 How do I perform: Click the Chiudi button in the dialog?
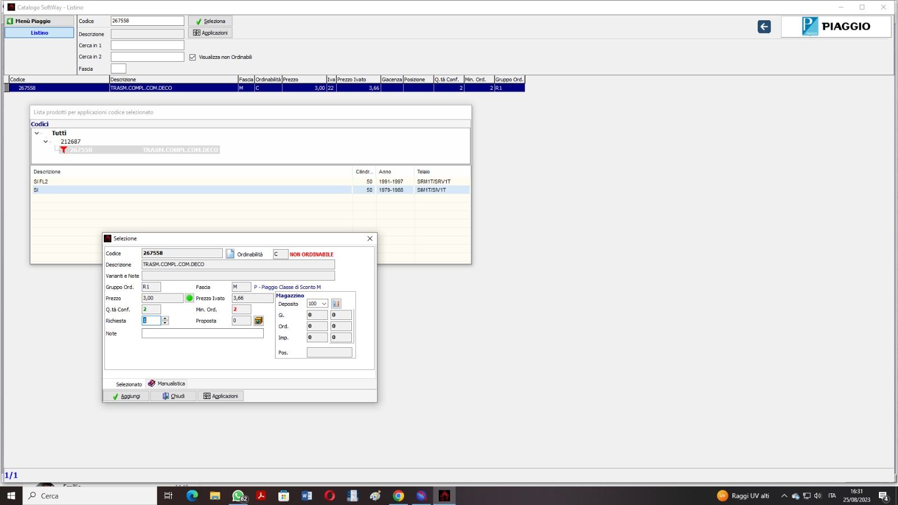(x=173, y=396)
